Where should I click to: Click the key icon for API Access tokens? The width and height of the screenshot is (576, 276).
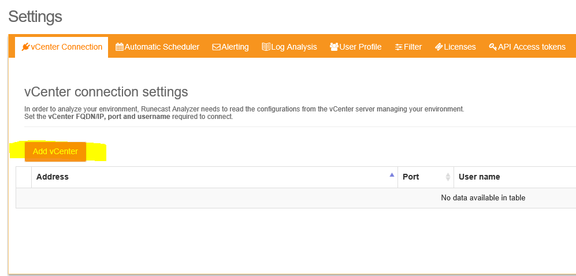[493, 47]
